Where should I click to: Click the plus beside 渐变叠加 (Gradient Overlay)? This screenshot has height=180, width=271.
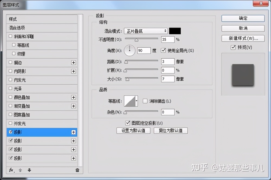73,106
